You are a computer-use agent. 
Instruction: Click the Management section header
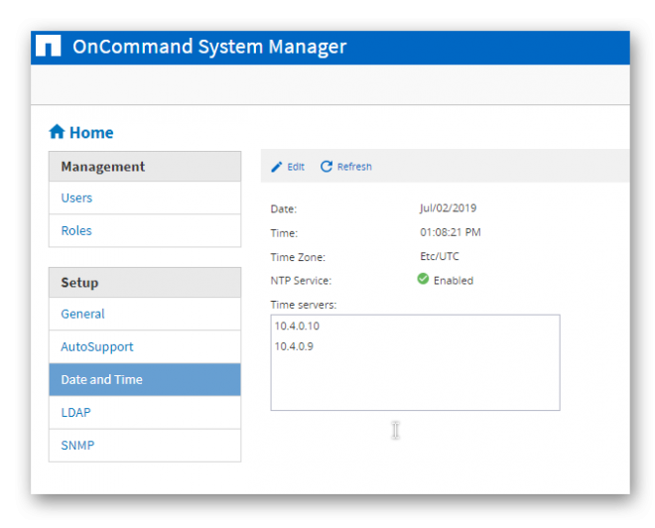(x=145, y=167)
